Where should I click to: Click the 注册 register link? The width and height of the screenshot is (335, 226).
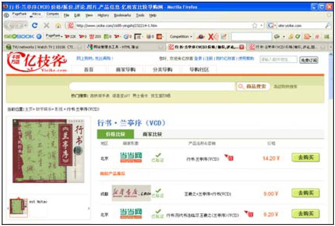[x=209, y=58]
